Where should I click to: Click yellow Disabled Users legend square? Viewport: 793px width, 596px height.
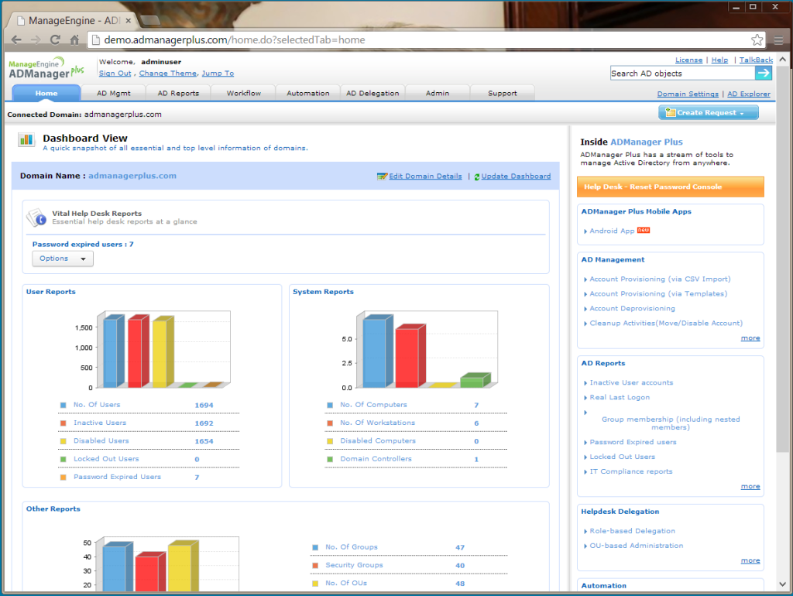(64, 441)
